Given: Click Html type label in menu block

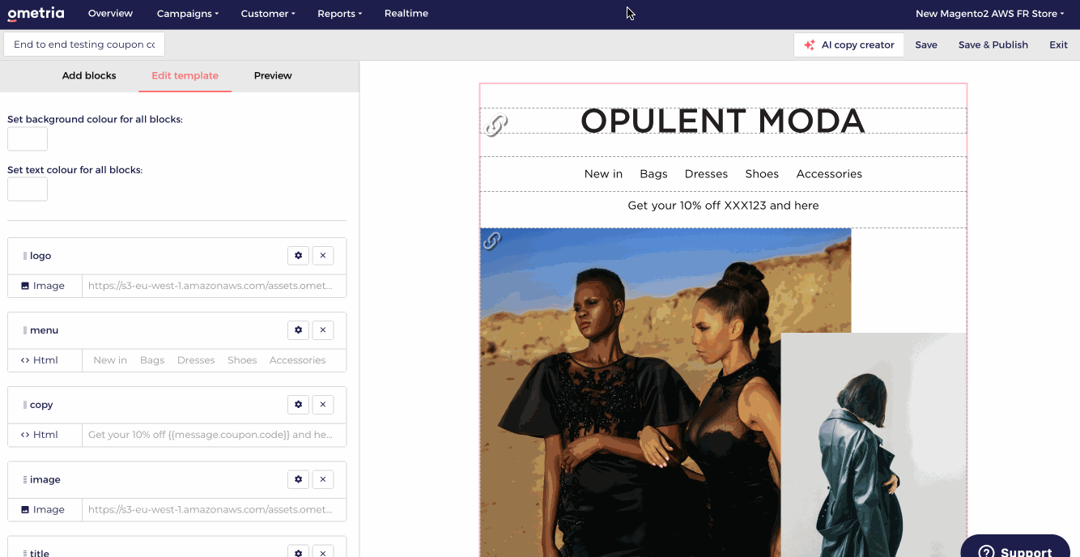Looking at the screenshot, I should pyautogui.click(x=40, y=360).
